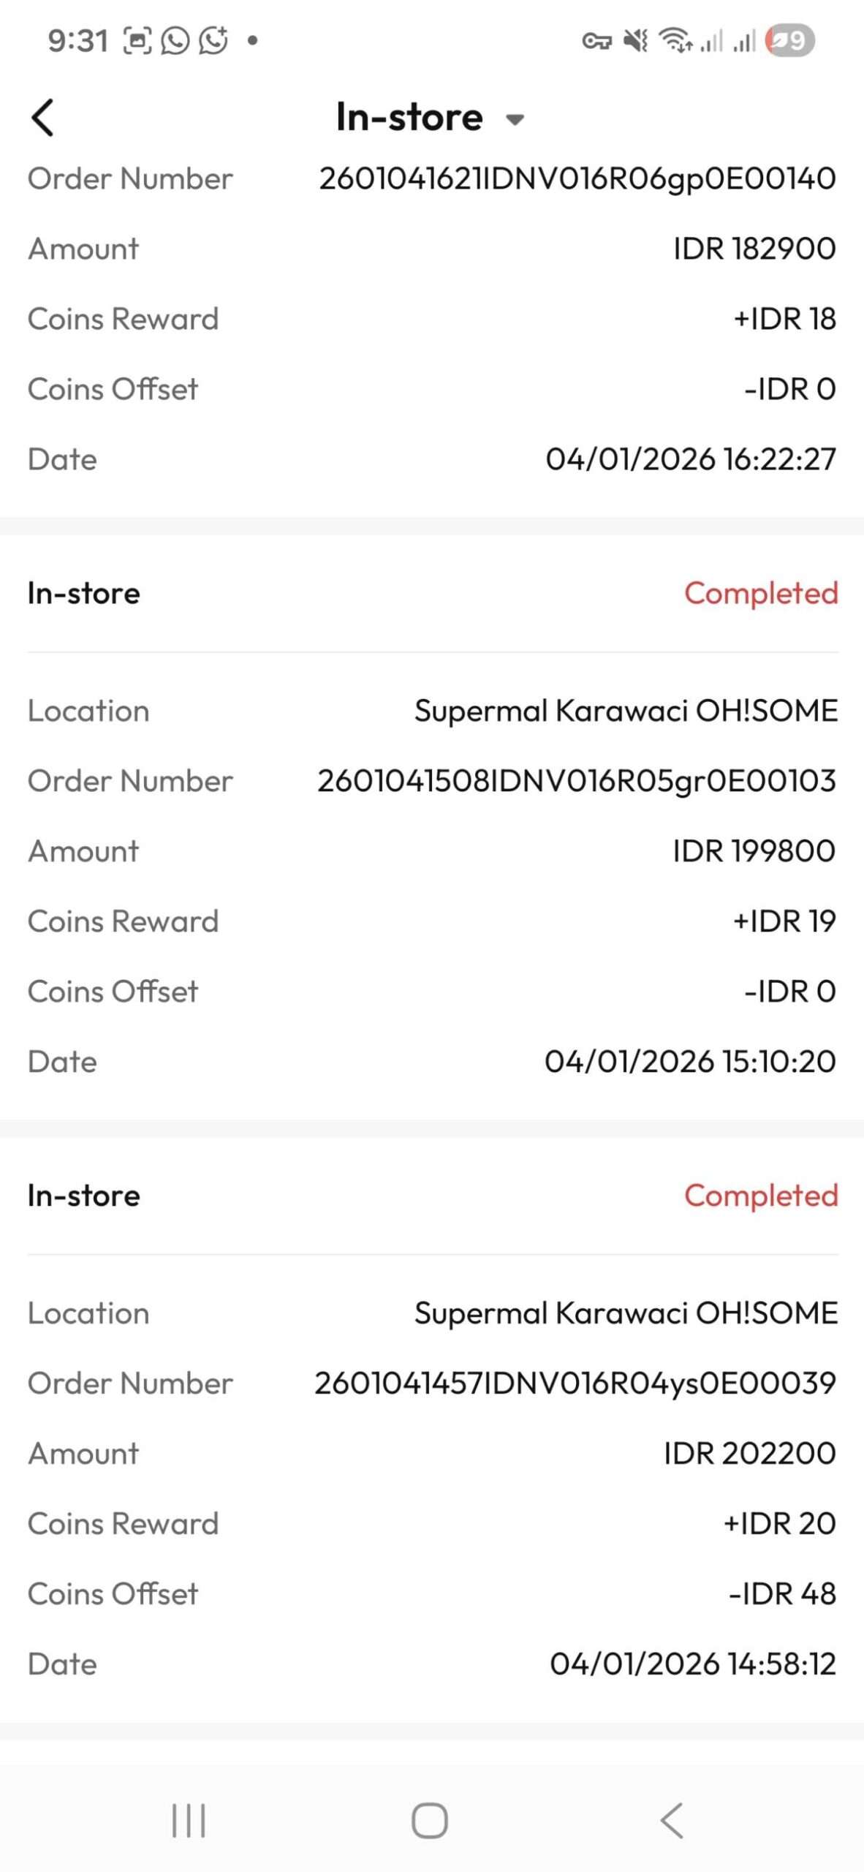
Task: Tap Completed status of IDR 202200 order
Action: (x=760, y=1196)
